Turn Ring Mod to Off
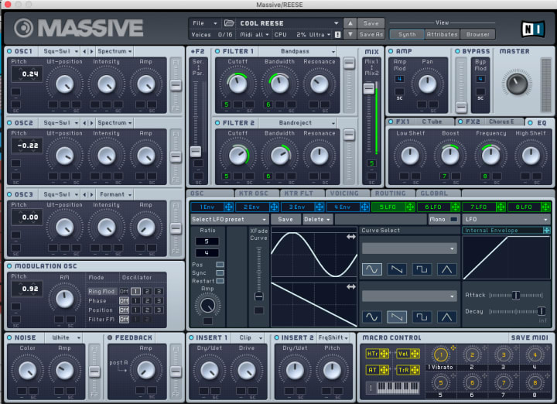 124,291
